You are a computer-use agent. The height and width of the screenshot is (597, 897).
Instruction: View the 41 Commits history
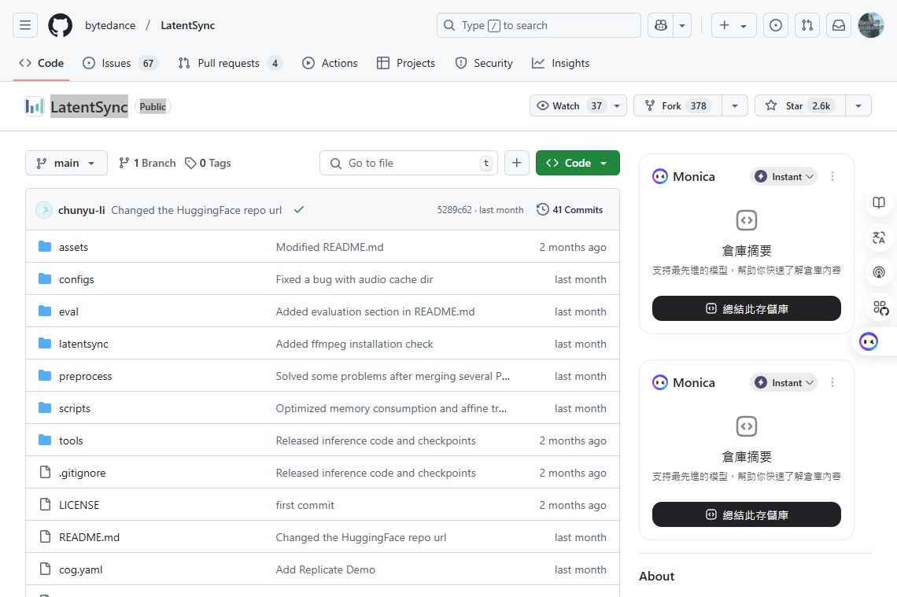(x=570, y=210)
